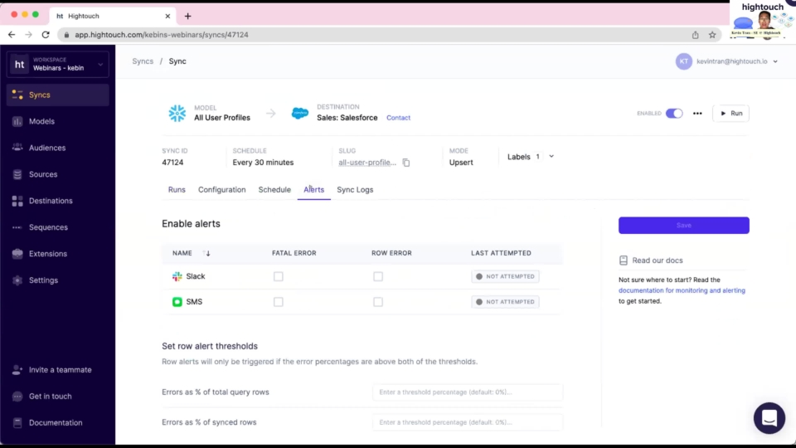Open the chat support bubble
This screenshot has height=448, width=796.
pyautogui.click(x=769, y=417)
